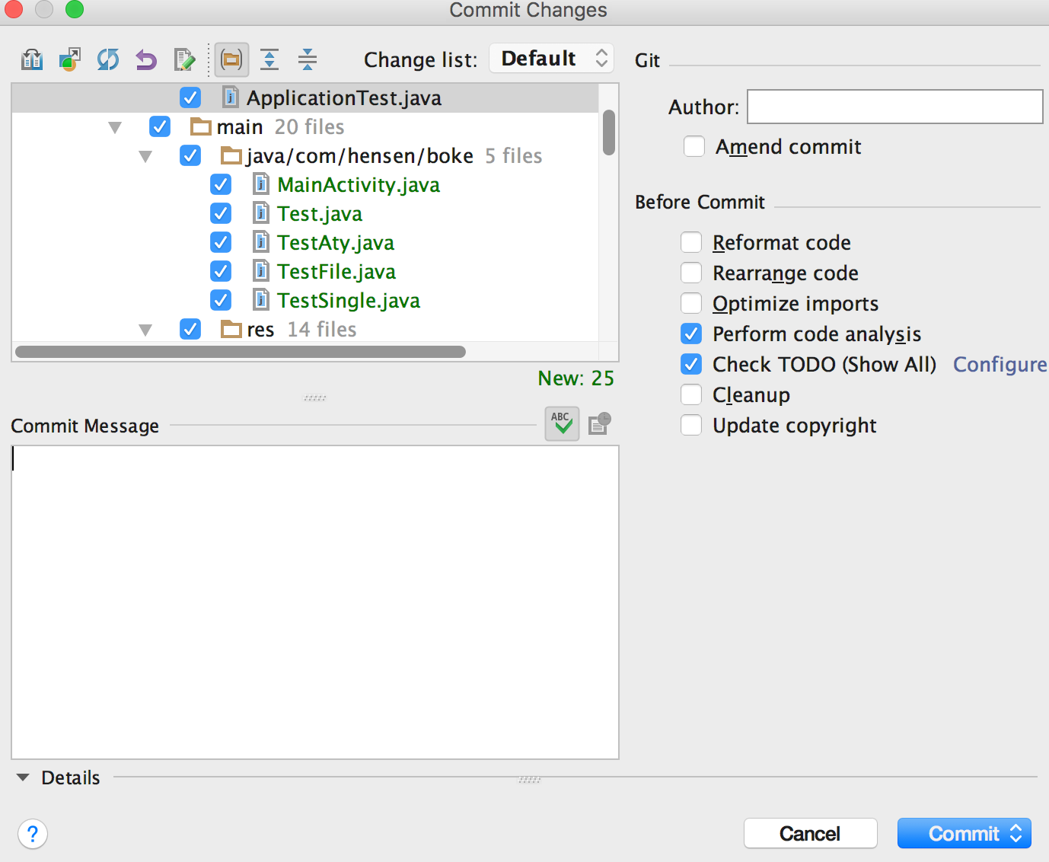Image resolution: width=1049 pixels, height=862 pixels.
Task: Click the Expand All icon
Action: coord(269,59)
